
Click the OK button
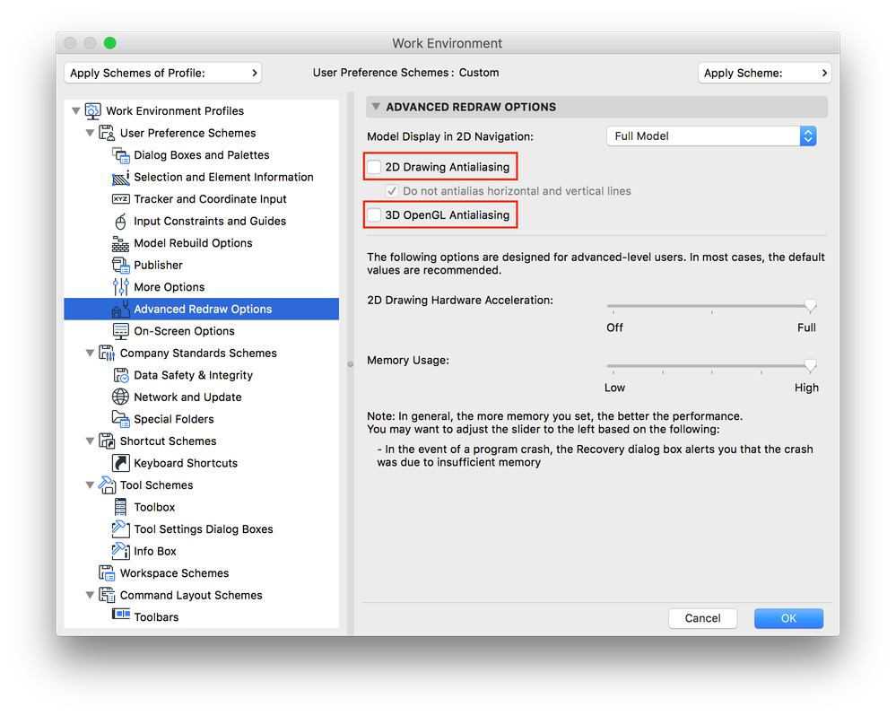coord(788,618)
